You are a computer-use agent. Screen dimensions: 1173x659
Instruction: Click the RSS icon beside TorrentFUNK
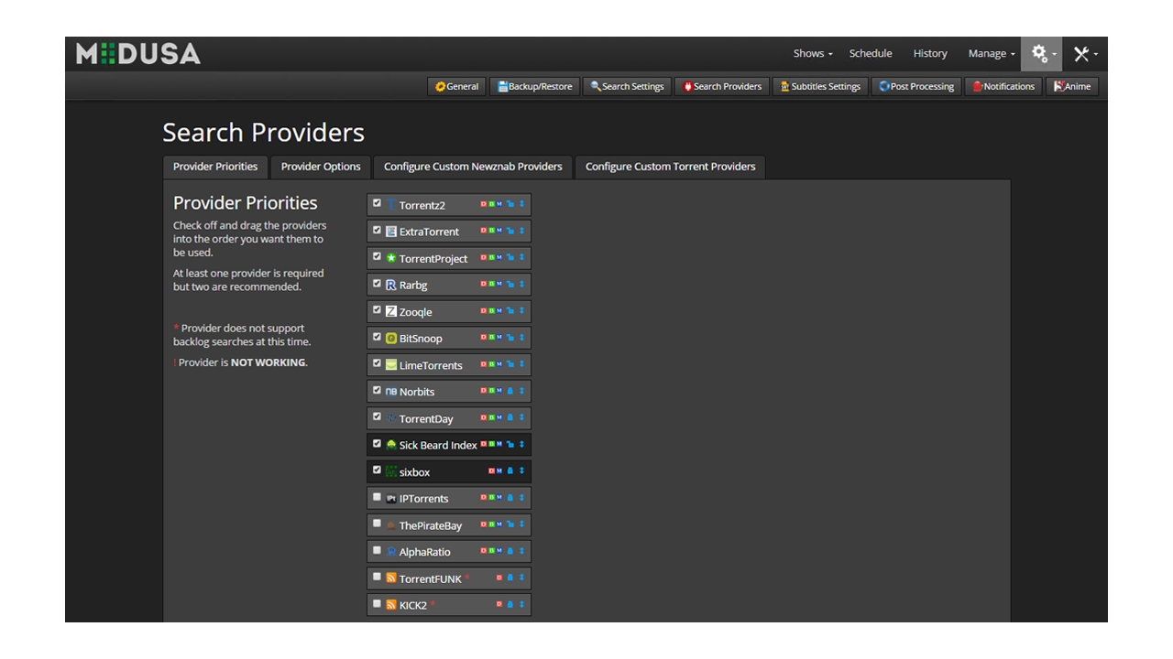point(391,578)
